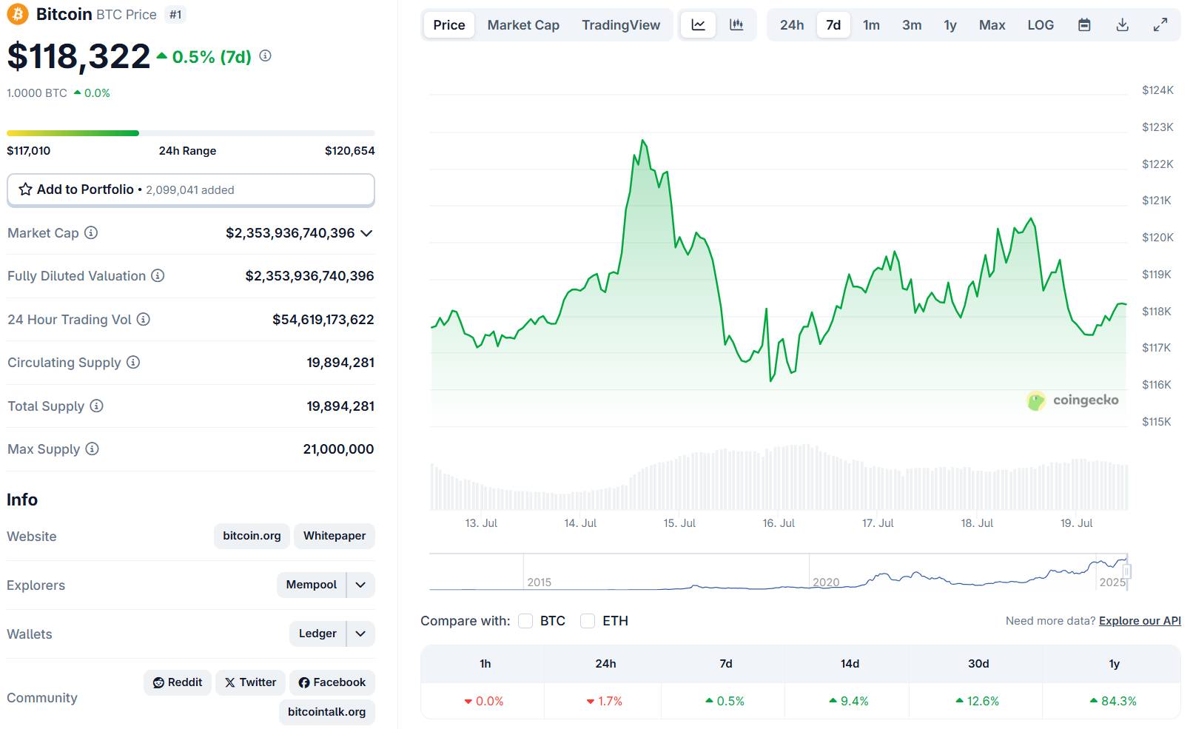This screenshot has height=729, width=1193.
Task: Switch to the TradingView tab
Action: click(620, 25)
